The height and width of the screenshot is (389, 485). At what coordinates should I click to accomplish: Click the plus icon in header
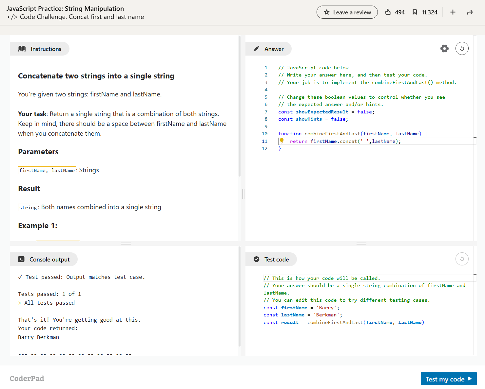[x=453, y=12]
